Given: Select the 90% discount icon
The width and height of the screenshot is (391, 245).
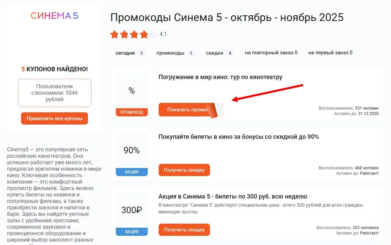Looking at the screenshot, I should click(131, 150).
